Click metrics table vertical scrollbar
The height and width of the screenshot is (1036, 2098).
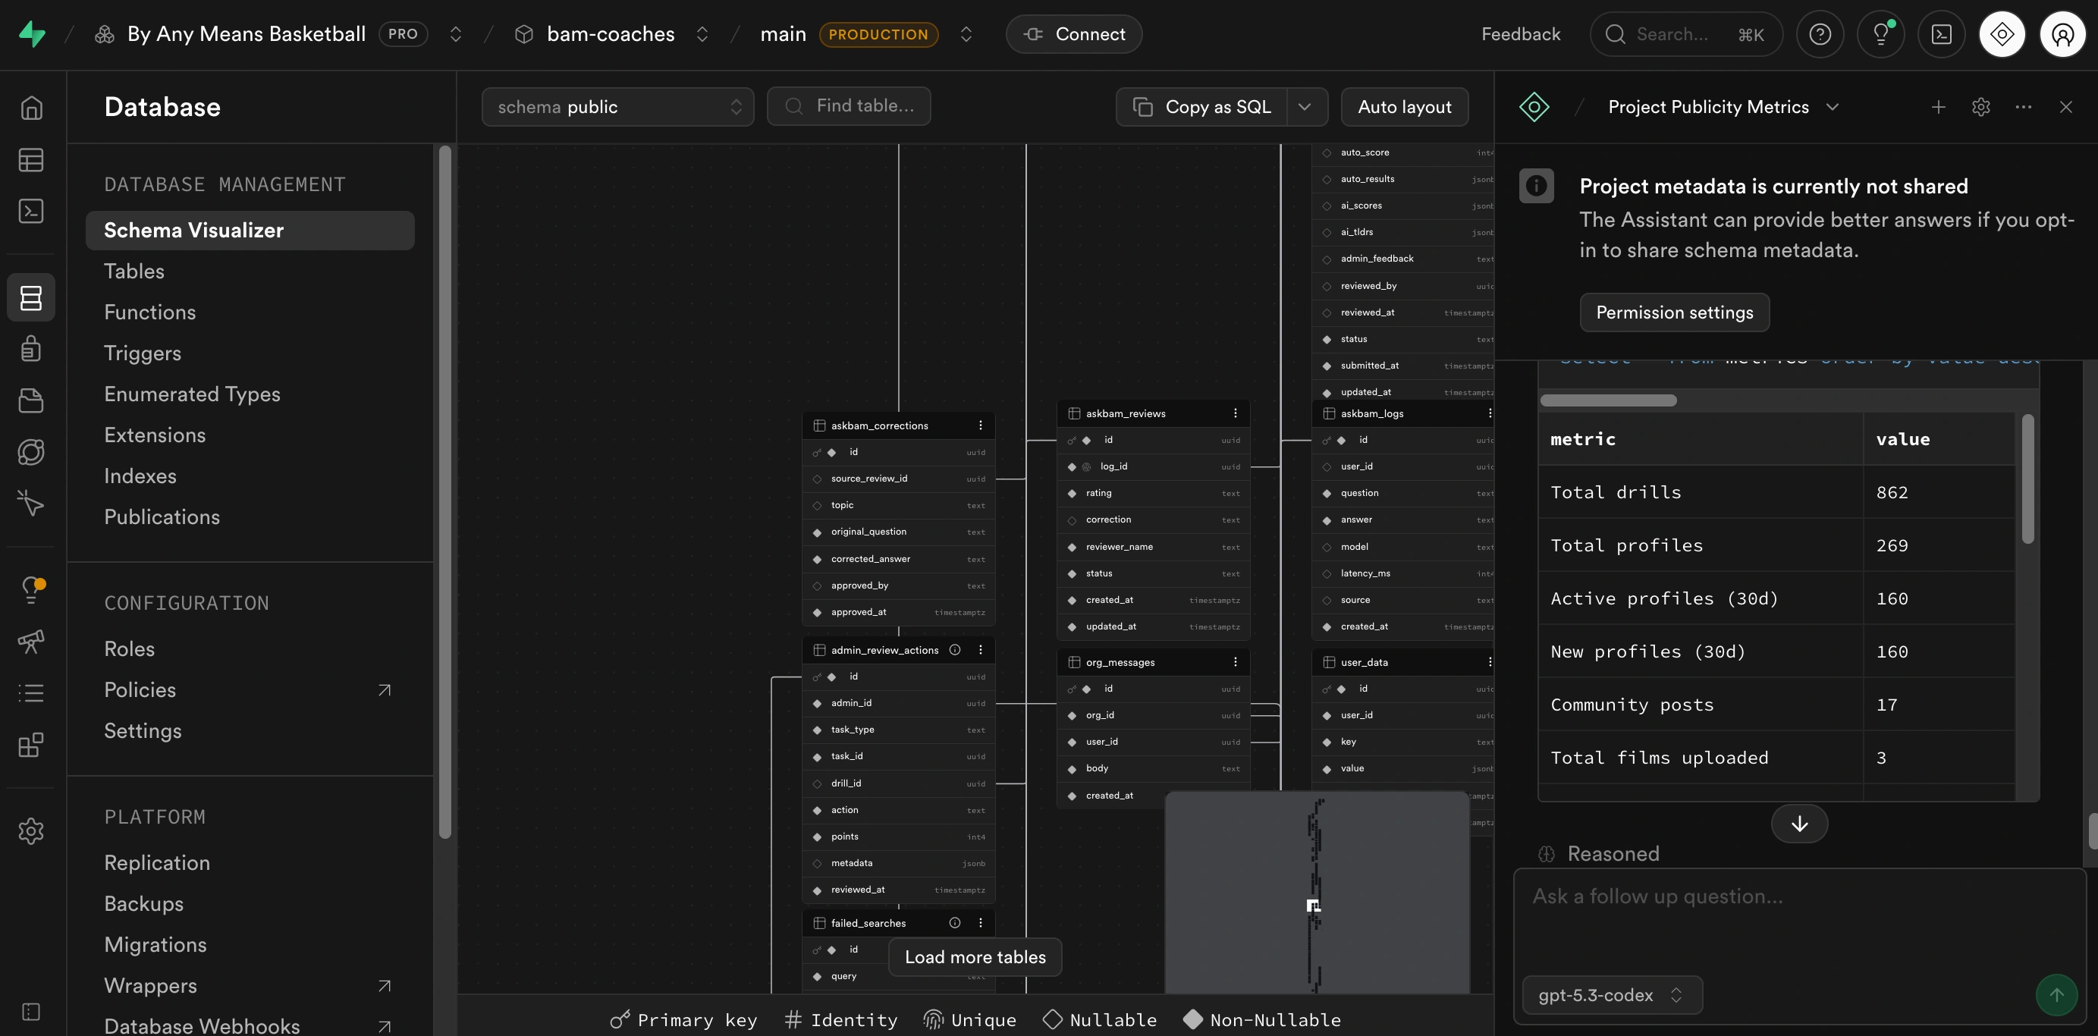(2027, 479)
